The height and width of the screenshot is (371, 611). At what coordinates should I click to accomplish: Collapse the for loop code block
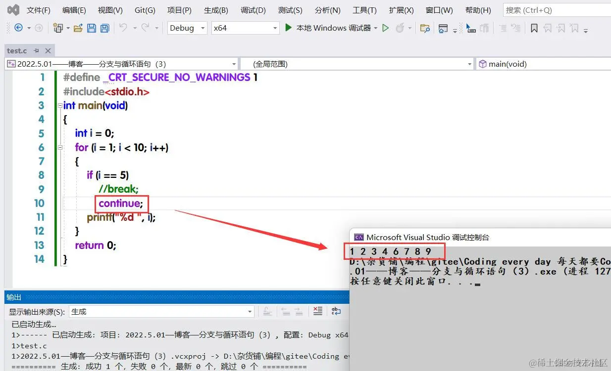tap(60, 147)
